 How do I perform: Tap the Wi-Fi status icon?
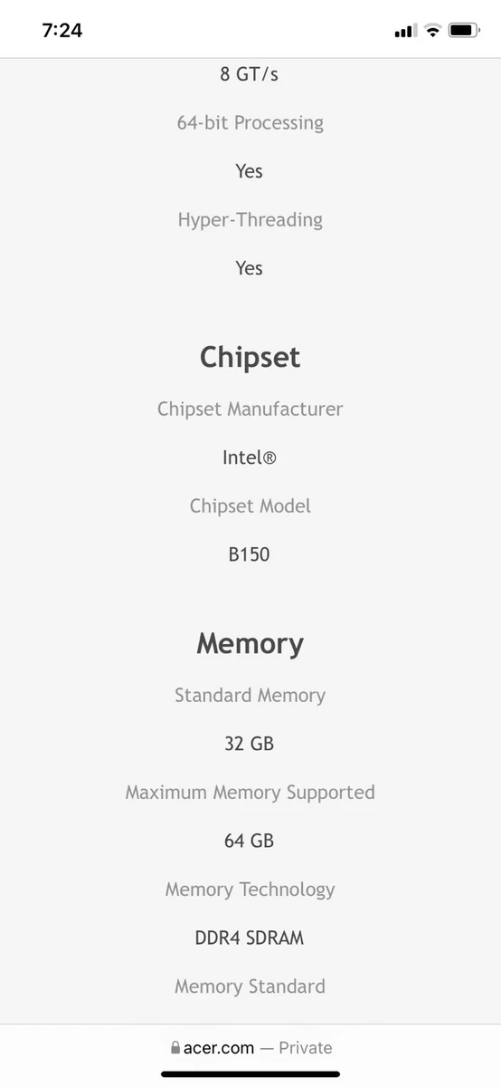pos(432,31)
